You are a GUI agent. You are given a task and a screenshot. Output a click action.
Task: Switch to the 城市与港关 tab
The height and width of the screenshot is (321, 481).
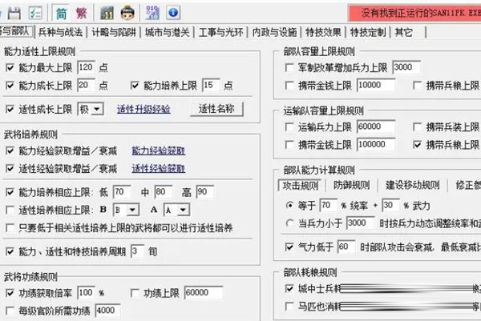click(x=168, y=32)
